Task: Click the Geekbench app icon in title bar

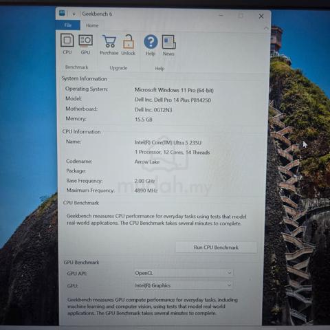Action: (x=62, y=13)
